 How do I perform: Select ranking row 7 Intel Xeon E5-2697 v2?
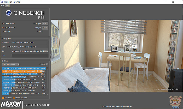(24, 85)
